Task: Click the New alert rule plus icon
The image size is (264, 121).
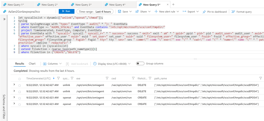Action: pos(156,11)
